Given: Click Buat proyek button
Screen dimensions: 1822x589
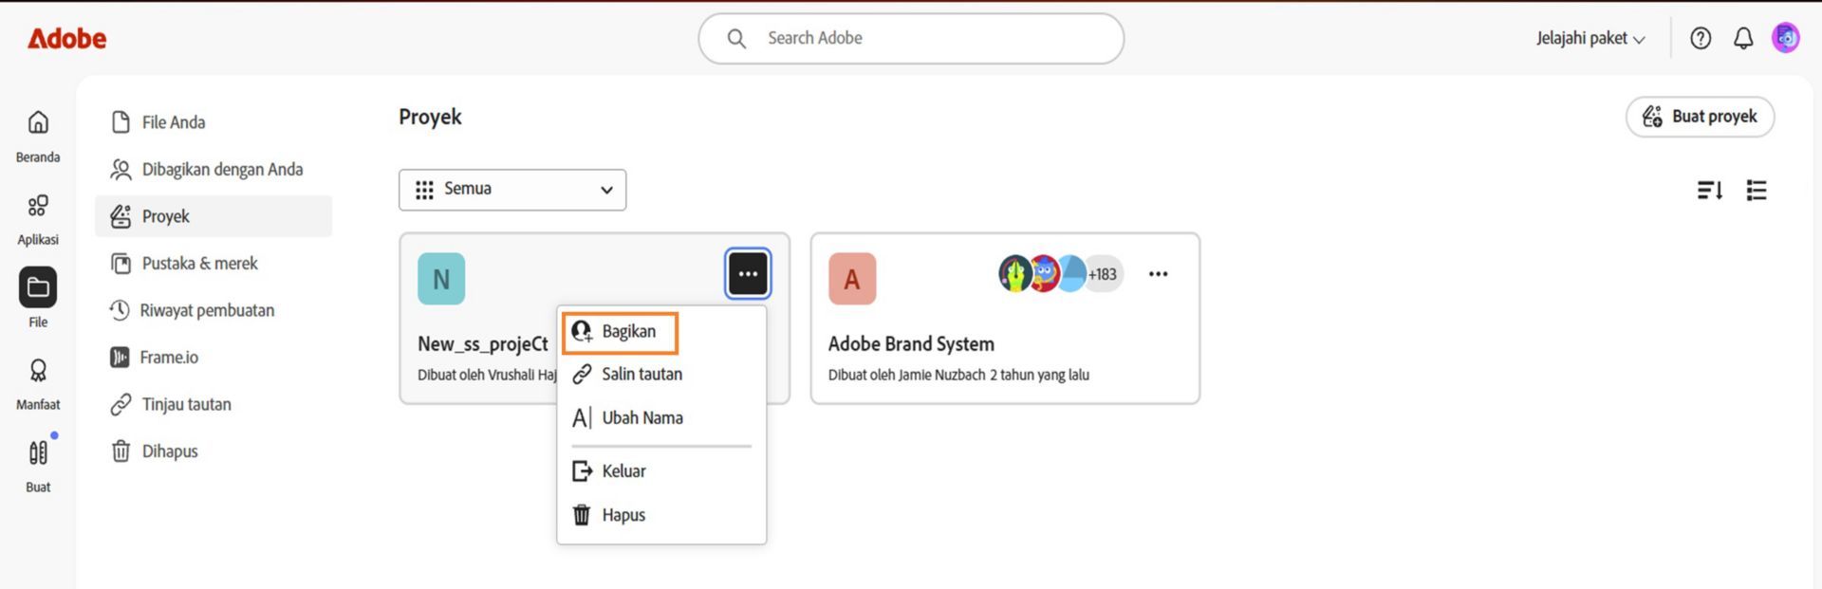Looking at the screenshot, I should click(x=1700, y=117).
